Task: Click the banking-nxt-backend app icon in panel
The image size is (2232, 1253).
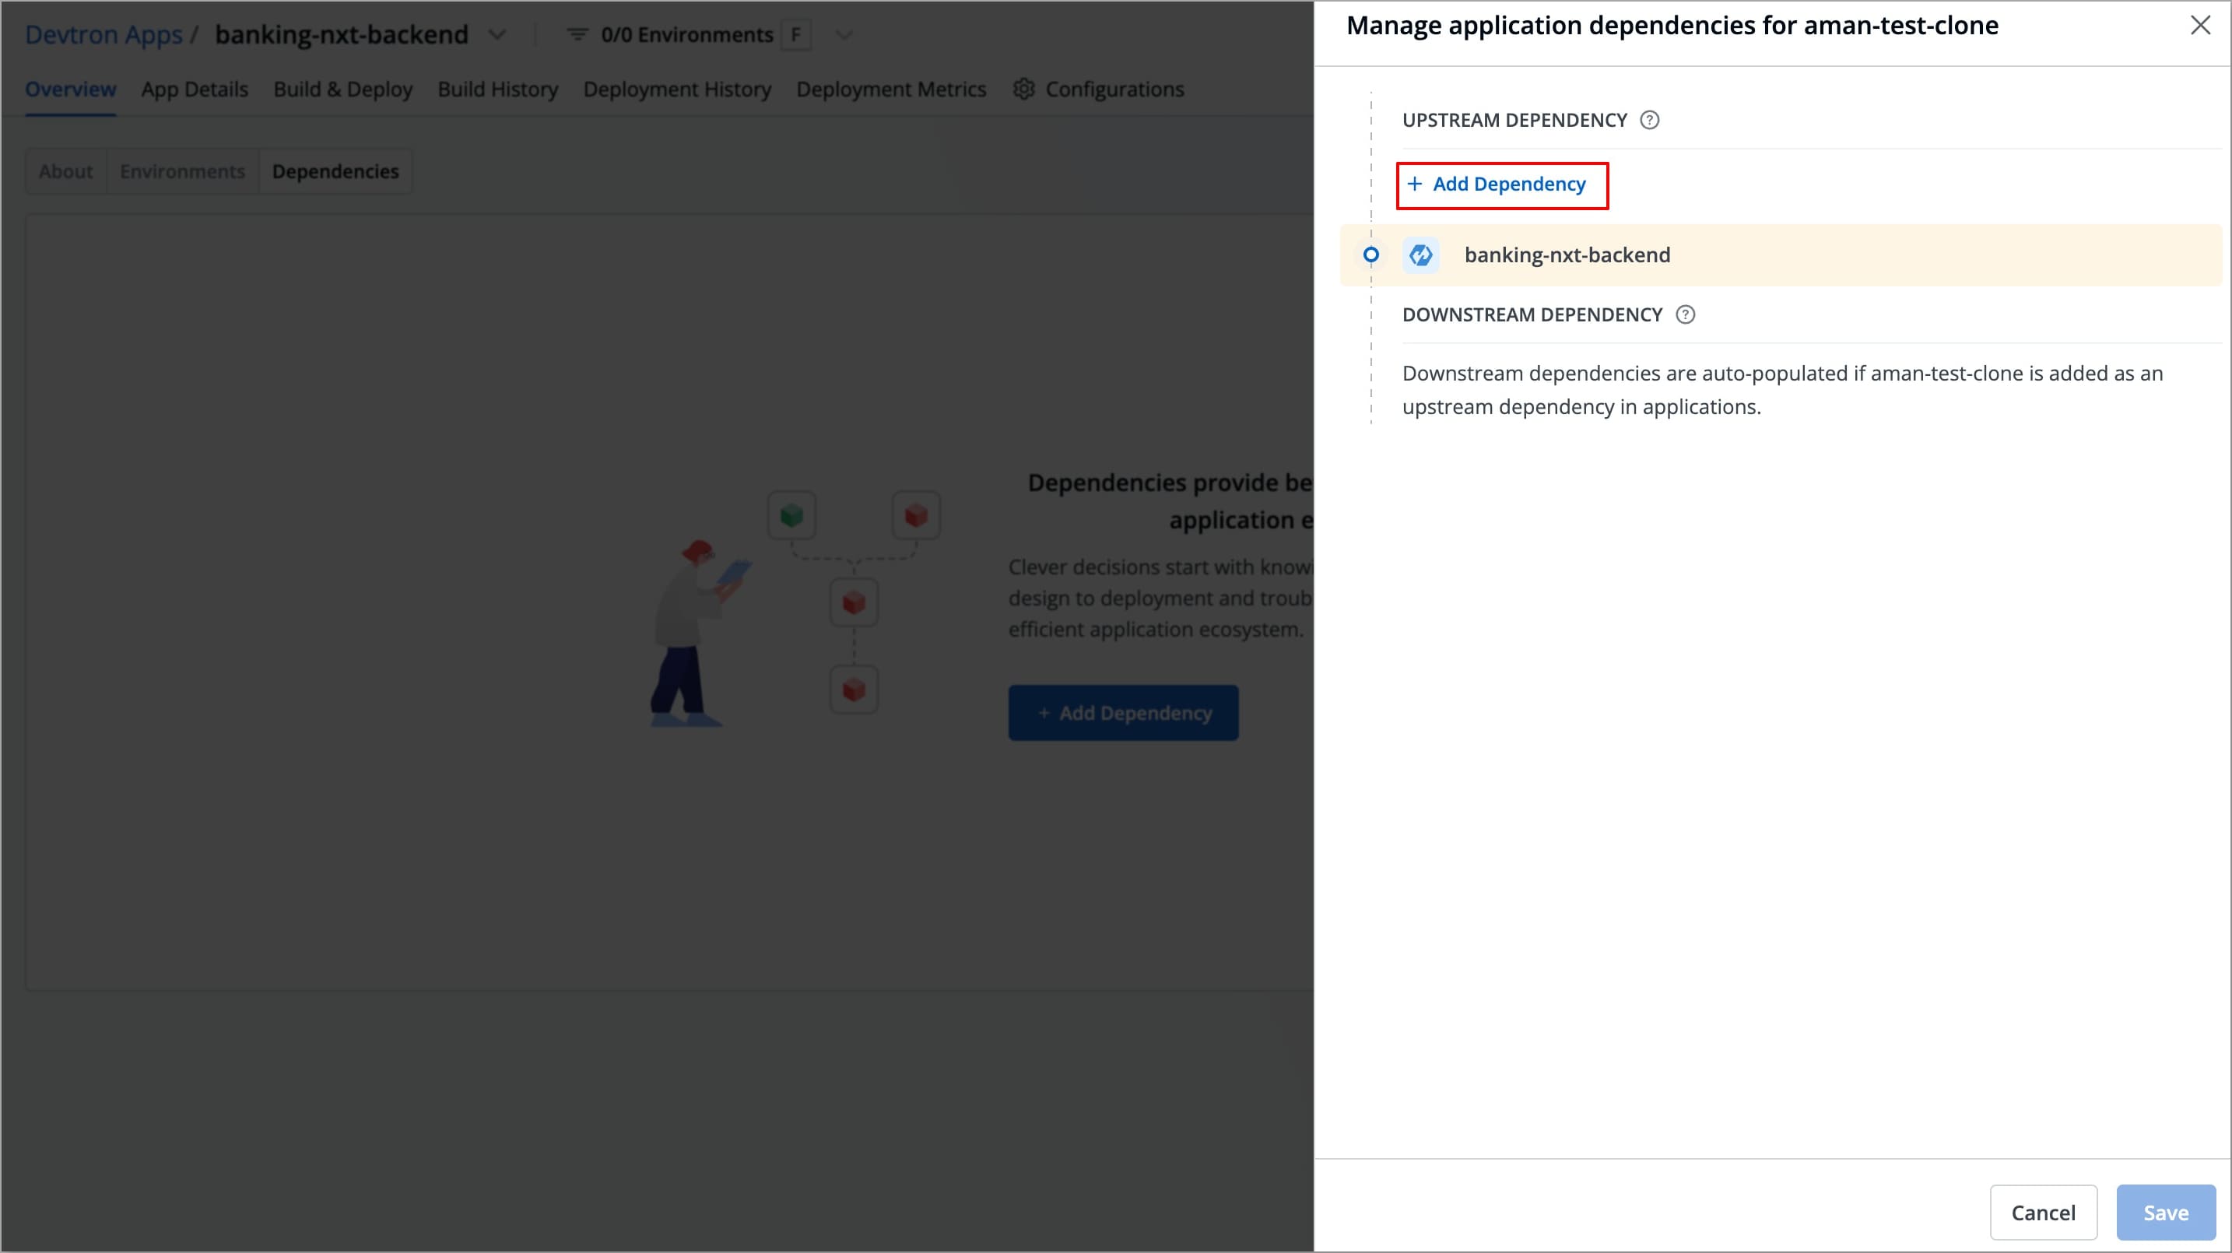Action: 1421,255
